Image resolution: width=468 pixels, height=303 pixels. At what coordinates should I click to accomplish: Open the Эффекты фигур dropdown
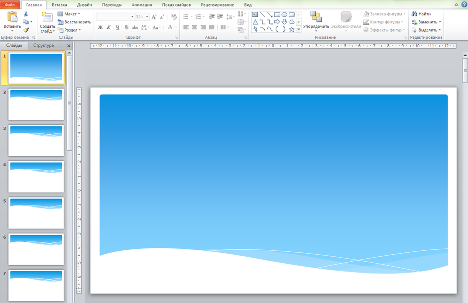(x=384, y=30)
